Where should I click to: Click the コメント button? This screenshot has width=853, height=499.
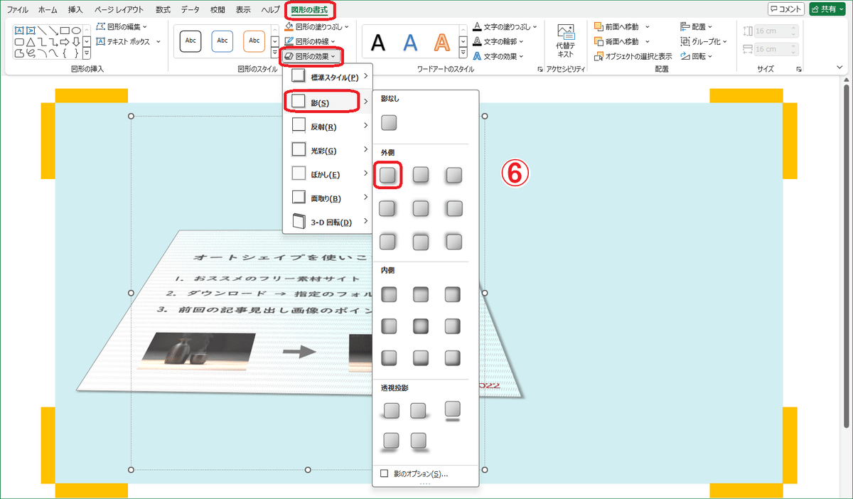(x=786, y=9)
